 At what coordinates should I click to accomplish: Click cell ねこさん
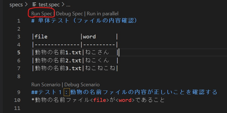coord(97,52)
